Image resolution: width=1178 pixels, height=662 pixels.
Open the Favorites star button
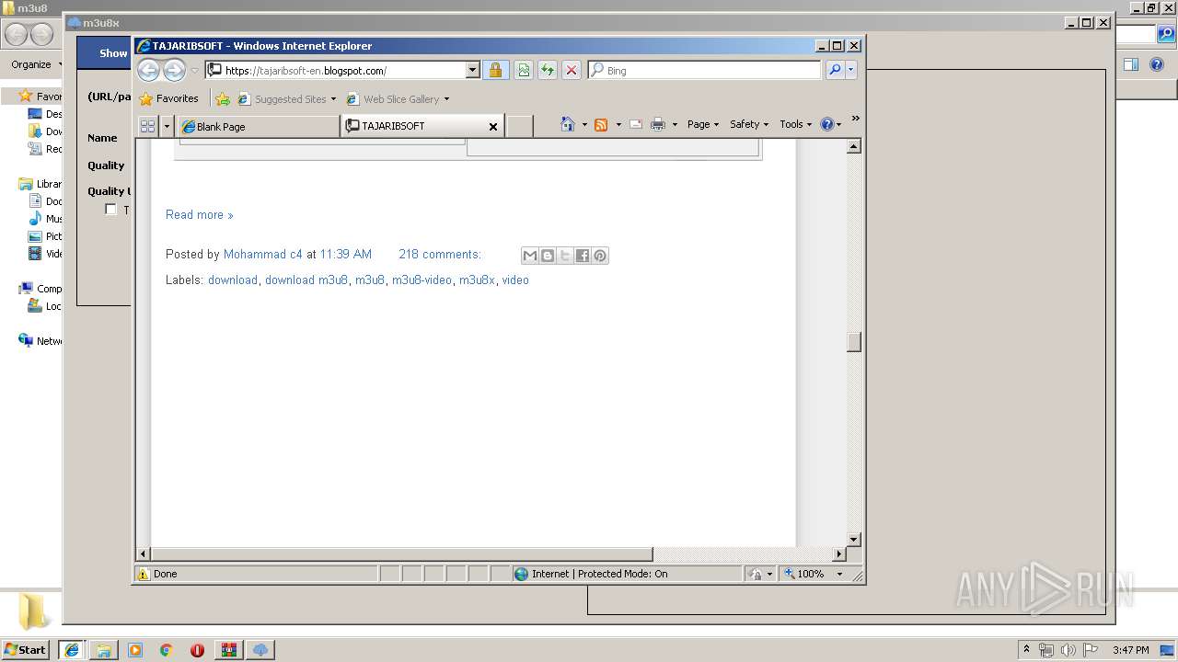point(169,98)
